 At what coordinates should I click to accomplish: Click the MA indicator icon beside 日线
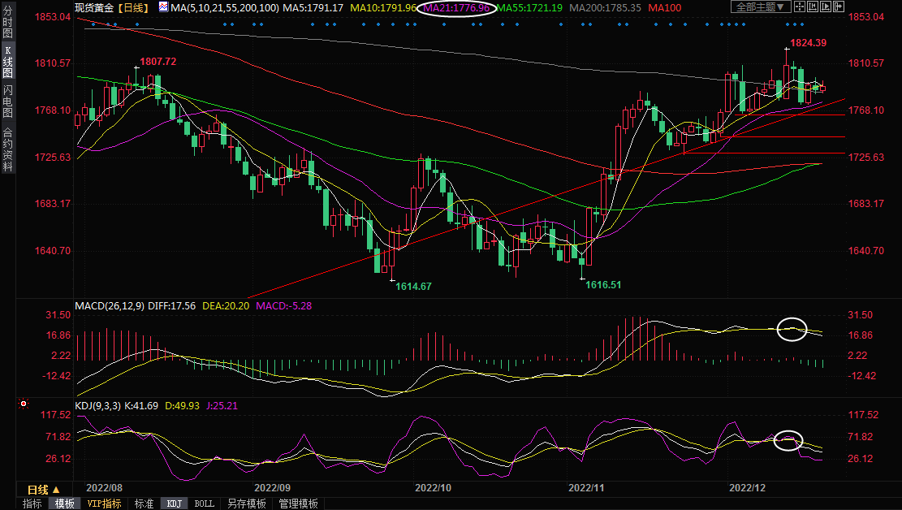coord(163,7)
